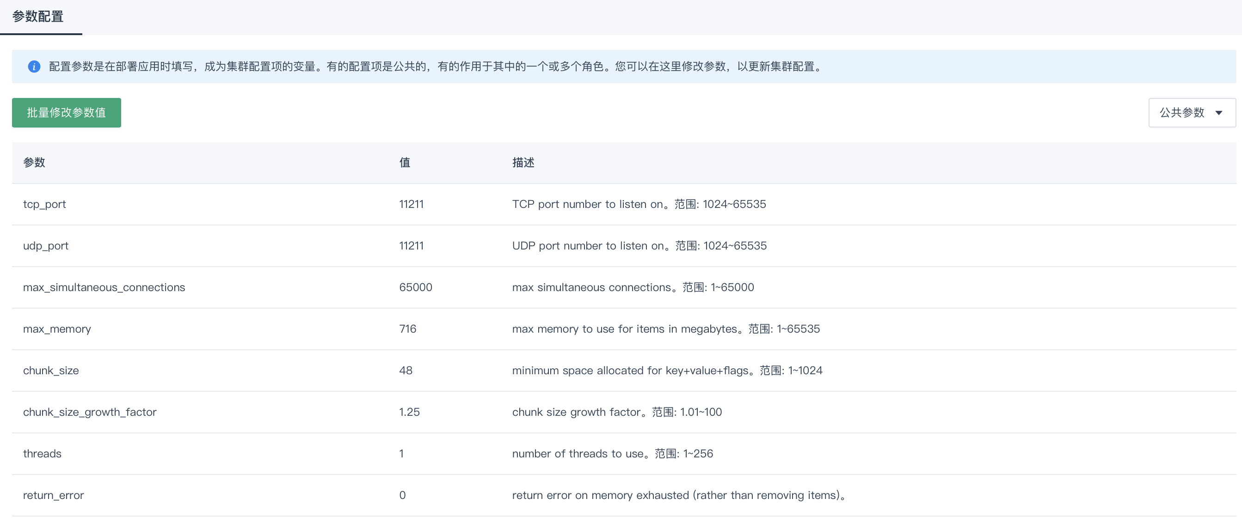Select the max_simultaneous_connections parameter
Screen dimensions: 1242x523
pyautogui.click(x=104, y=287)
